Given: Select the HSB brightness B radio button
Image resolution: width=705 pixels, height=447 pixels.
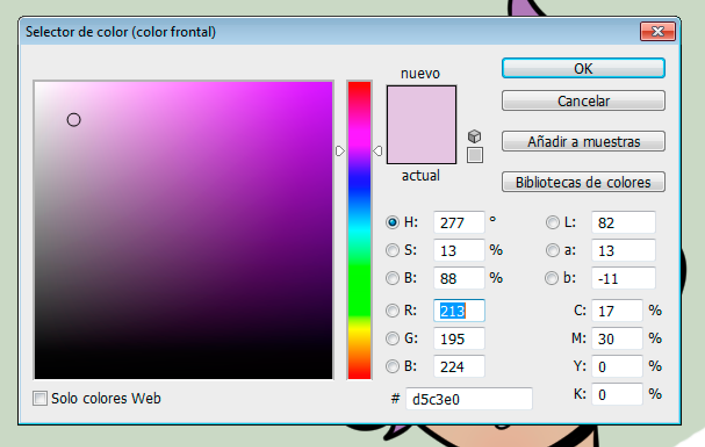Looking at the screenshot, I should (393, 278).
